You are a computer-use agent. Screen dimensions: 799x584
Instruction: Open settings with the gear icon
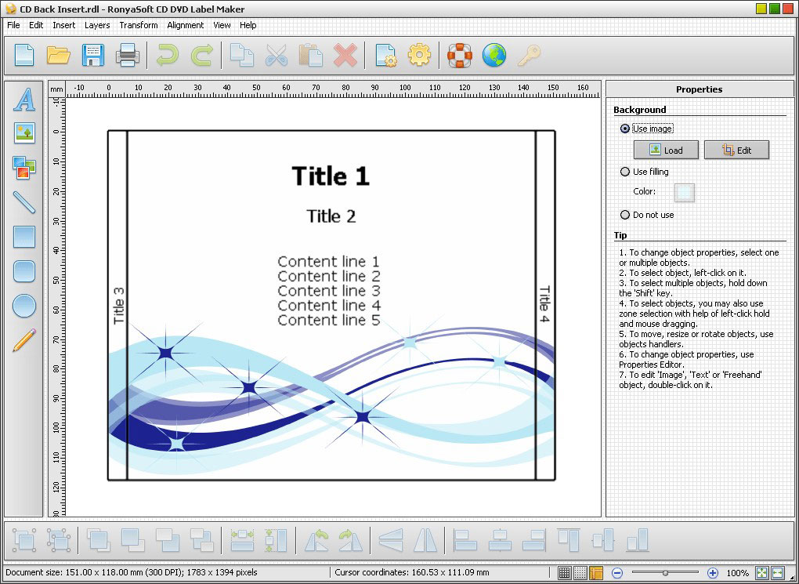420,55
